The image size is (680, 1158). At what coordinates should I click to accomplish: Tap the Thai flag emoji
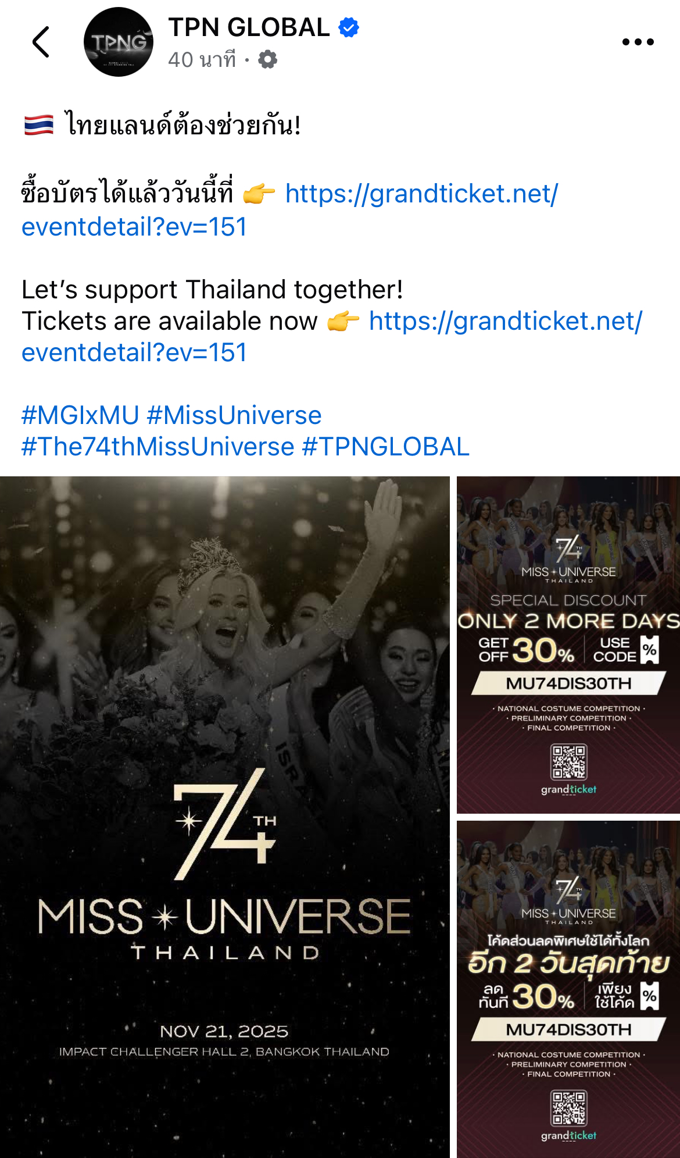click(39, 125)
